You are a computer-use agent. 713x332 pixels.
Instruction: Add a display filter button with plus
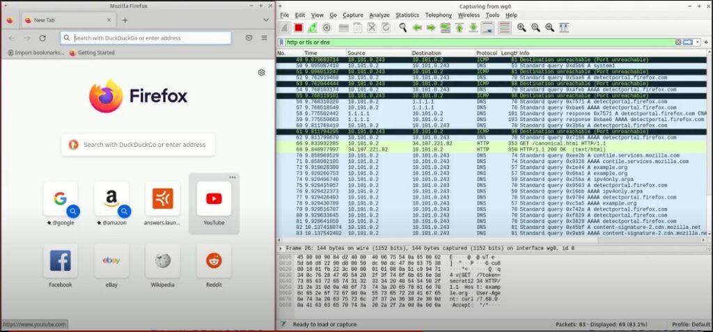[706, 42]
